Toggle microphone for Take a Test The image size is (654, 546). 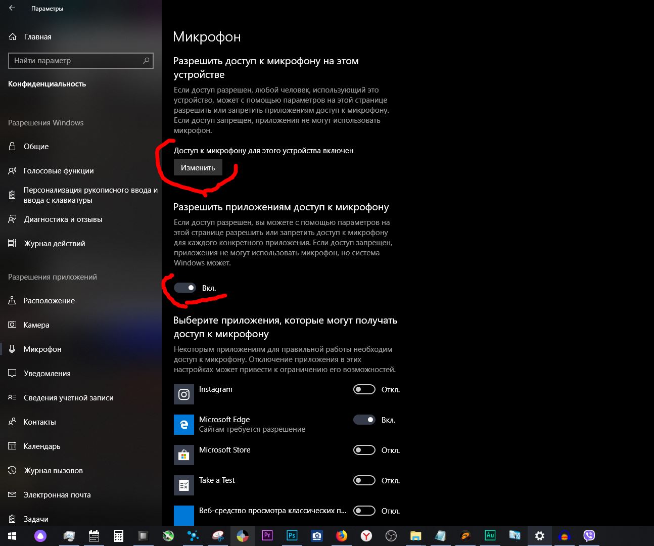coord(364,480)
